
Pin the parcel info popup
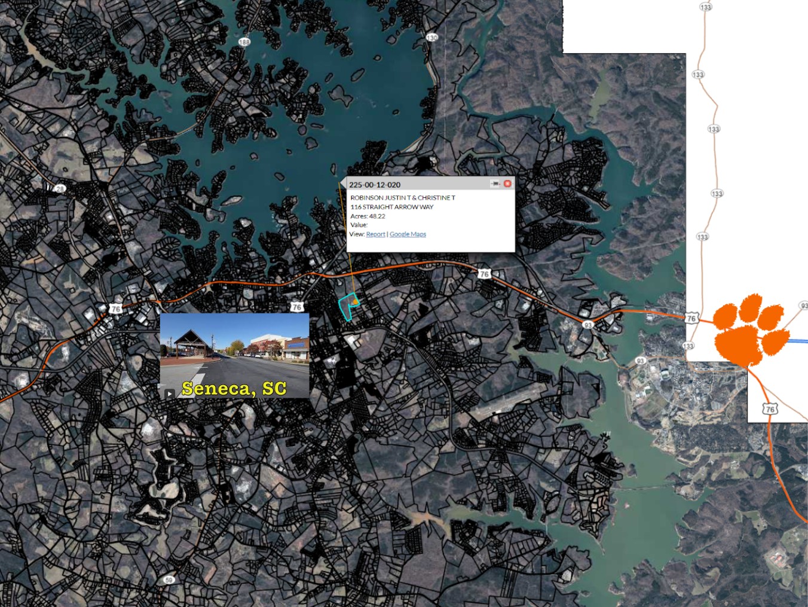[495, 184]
